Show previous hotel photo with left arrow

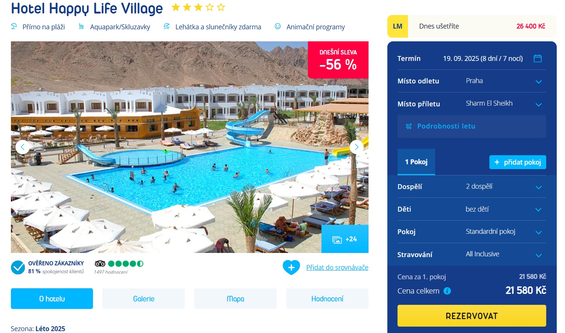point(23,147)
